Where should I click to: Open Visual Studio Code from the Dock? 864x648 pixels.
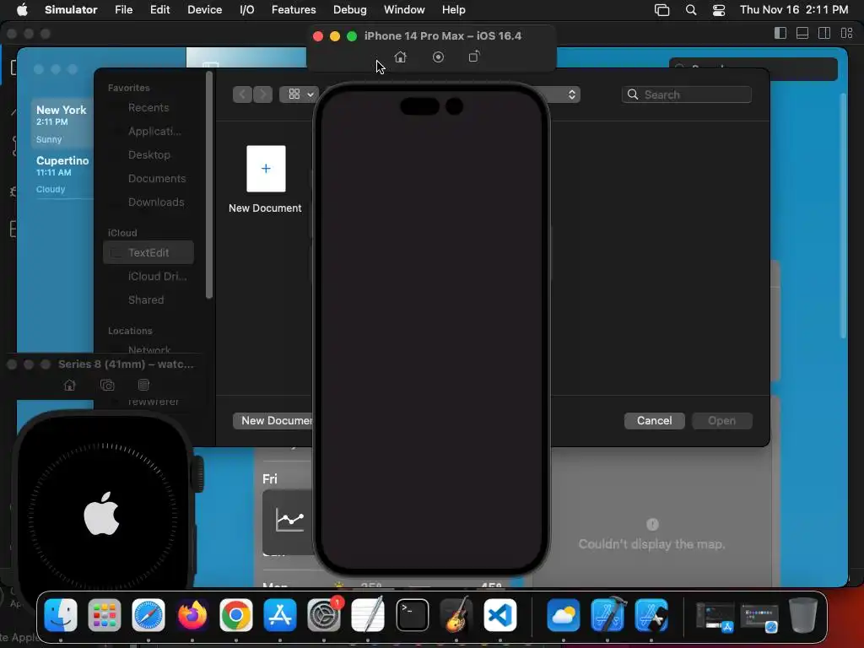(x=500, y=615)
